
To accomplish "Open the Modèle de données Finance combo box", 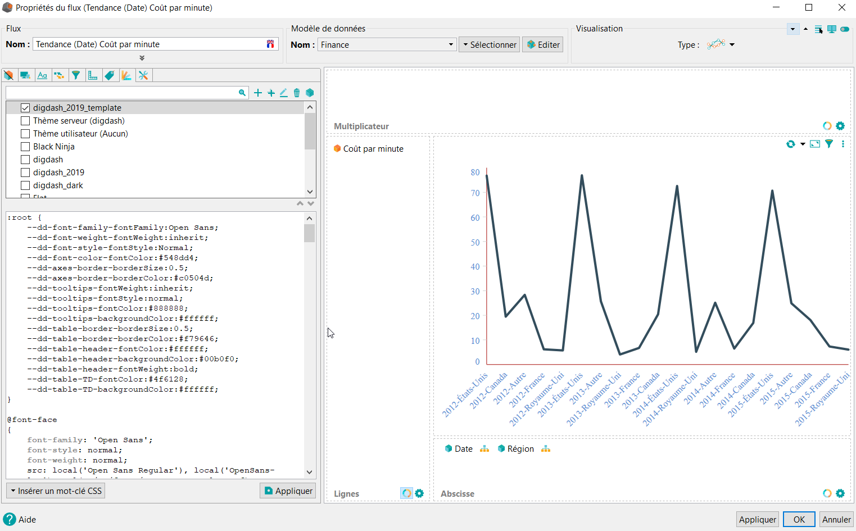I will tap(387, 44).
